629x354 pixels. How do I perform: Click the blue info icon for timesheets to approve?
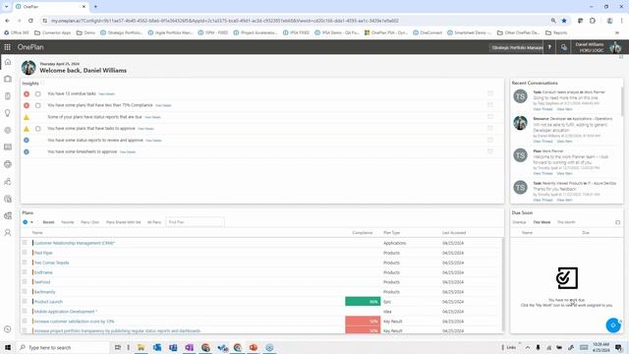tap(27, 152)
